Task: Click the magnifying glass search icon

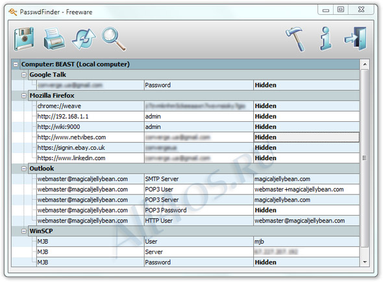Action: [x=114, y=39]
